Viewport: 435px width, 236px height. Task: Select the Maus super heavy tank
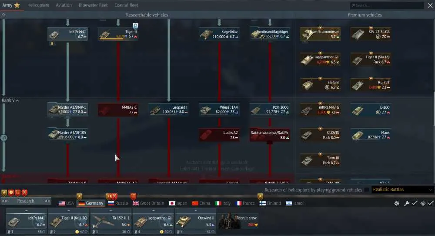click(371, 135)
